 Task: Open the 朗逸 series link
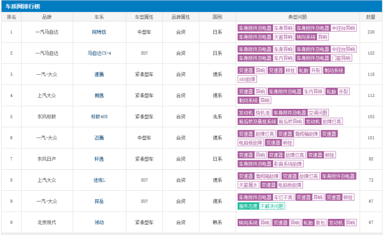(x=99, y=95)
